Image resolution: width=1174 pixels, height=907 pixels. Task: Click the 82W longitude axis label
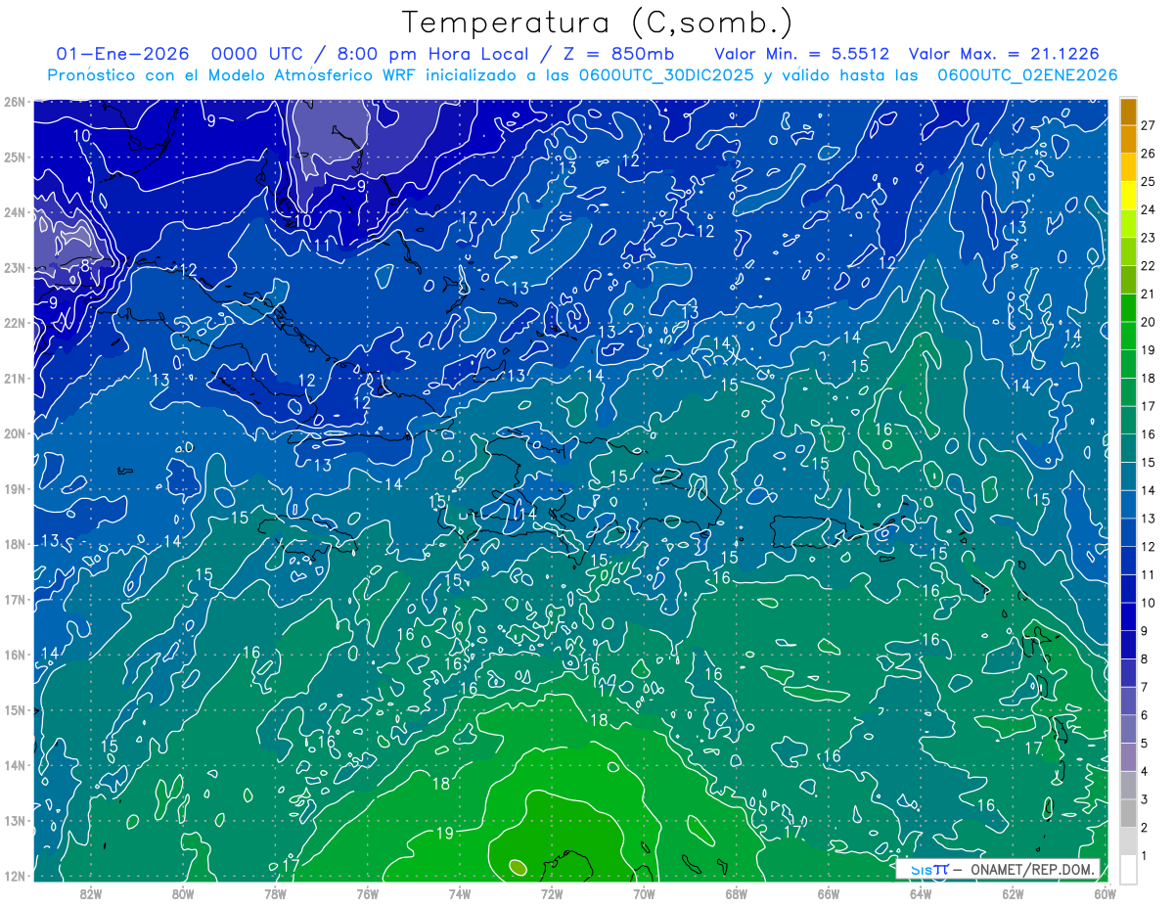point(90,893)
